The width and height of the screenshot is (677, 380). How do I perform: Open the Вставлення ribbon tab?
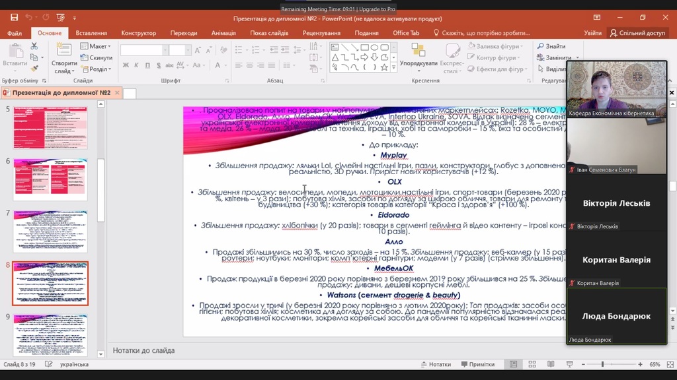point(91,33)
